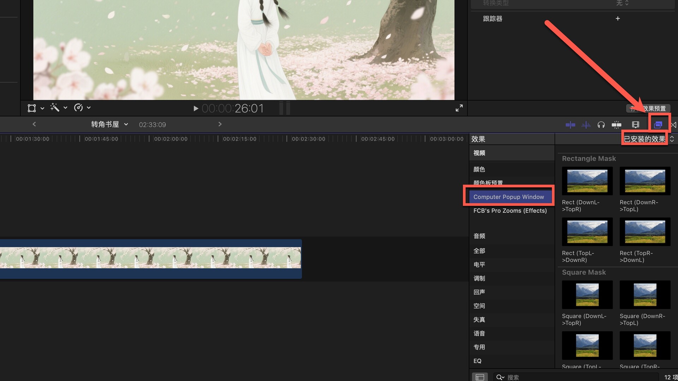
Task: Open search filter magnifier dropdown
Action: click(500, 377)
